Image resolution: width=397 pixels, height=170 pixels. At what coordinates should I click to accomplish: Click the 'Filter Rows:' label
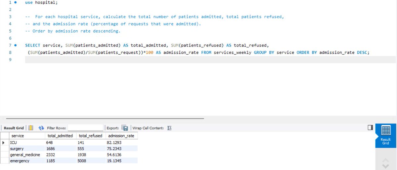57,128
